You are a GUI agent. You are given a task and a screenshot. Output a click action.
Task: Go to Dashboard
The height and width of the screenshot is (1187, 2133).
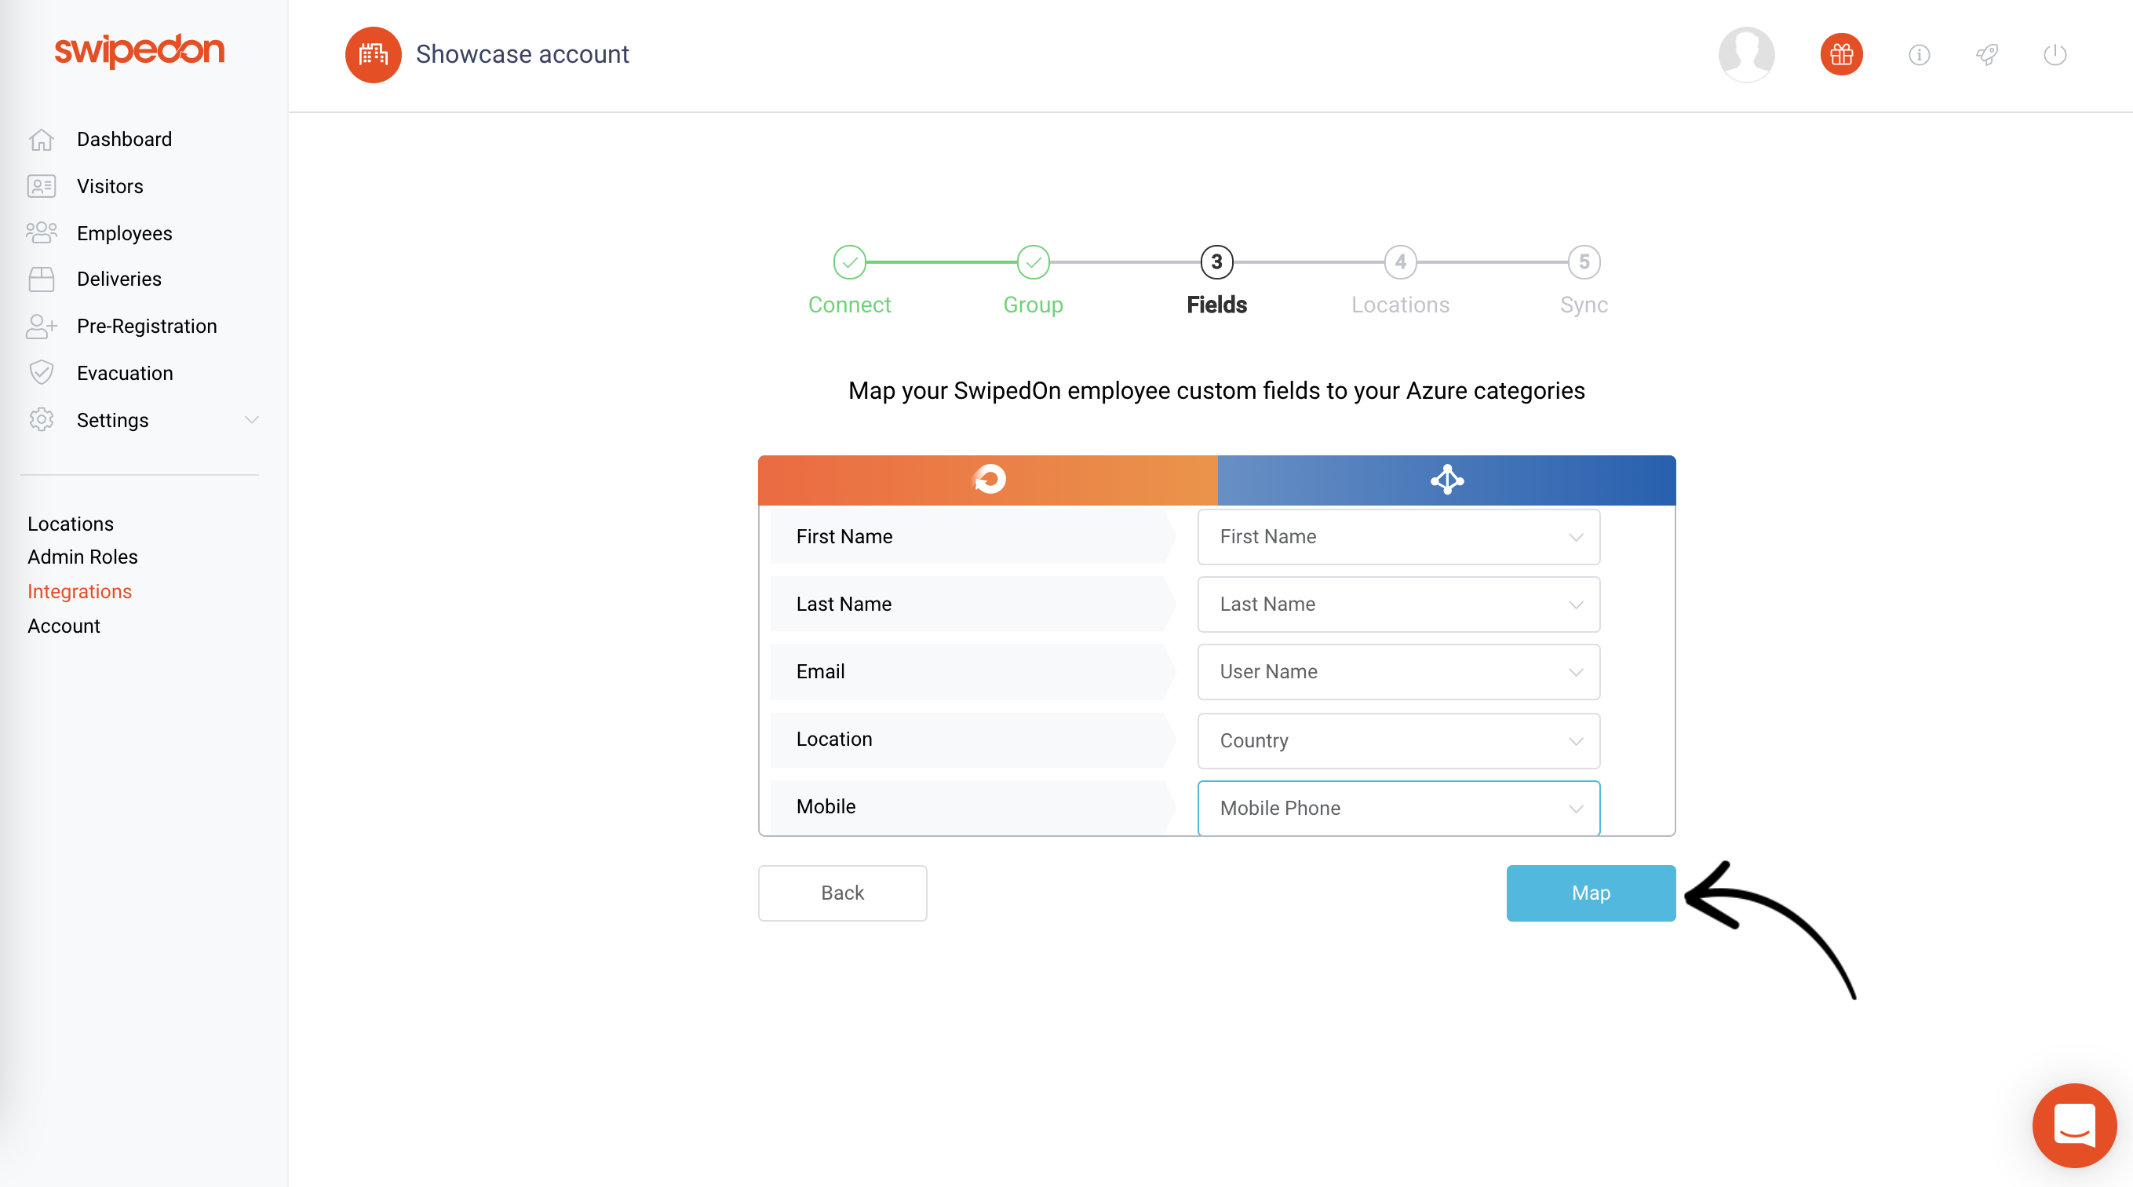124,139
